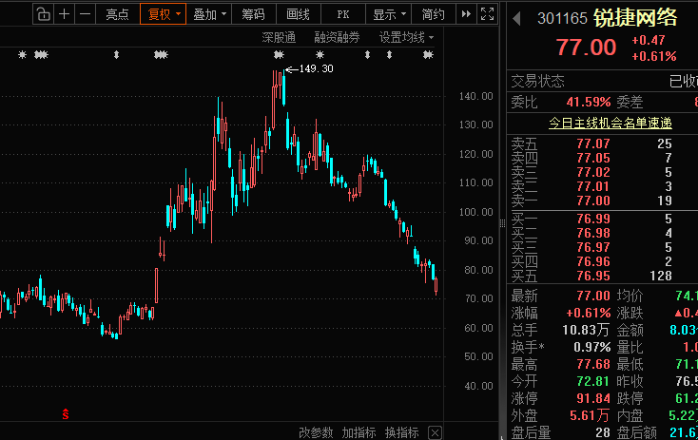
Task: Click 盘后量 value 28
Action: [603, 432]
